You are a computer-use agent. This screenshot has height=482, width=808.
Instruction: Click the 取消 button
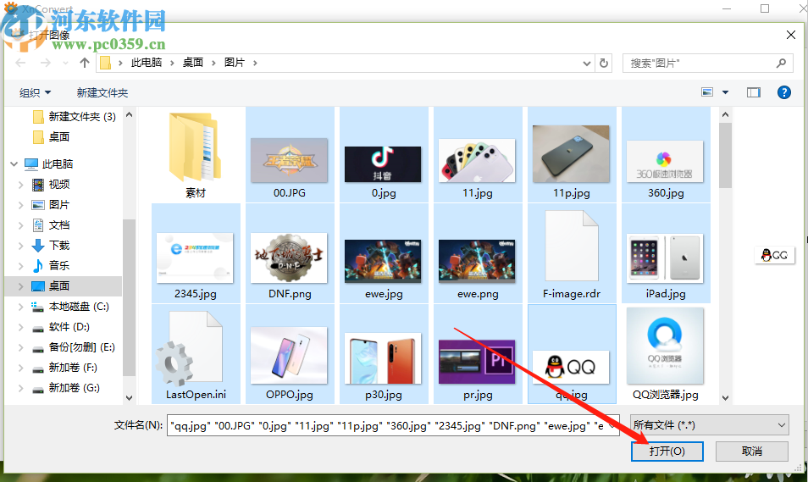point(752,451)
